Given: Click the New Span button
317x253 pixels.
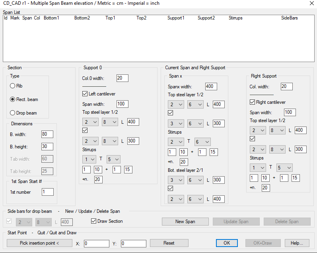Looking at the screenshot, I should pyautogui.click(x=185, y=222).
